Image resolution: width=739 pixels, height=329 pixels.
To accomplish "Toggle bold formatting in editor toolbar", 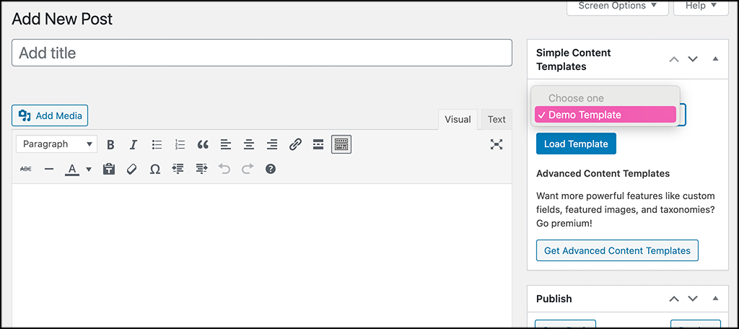I will click(x=110, y=145).
